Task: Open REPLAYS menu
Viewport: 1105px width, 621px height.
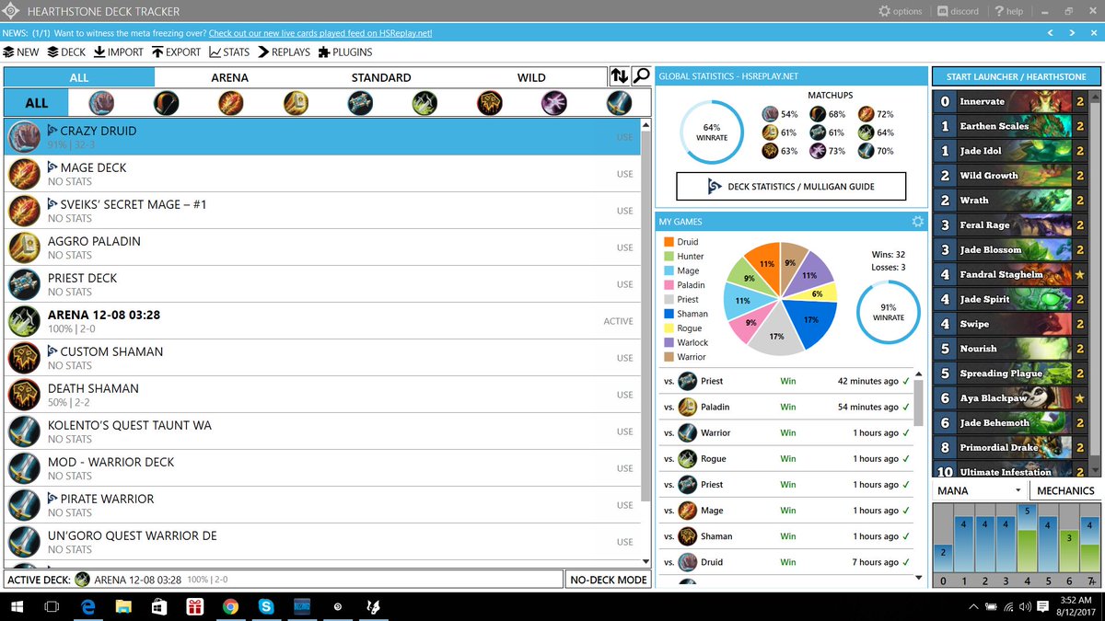Action: click(285, 52)
